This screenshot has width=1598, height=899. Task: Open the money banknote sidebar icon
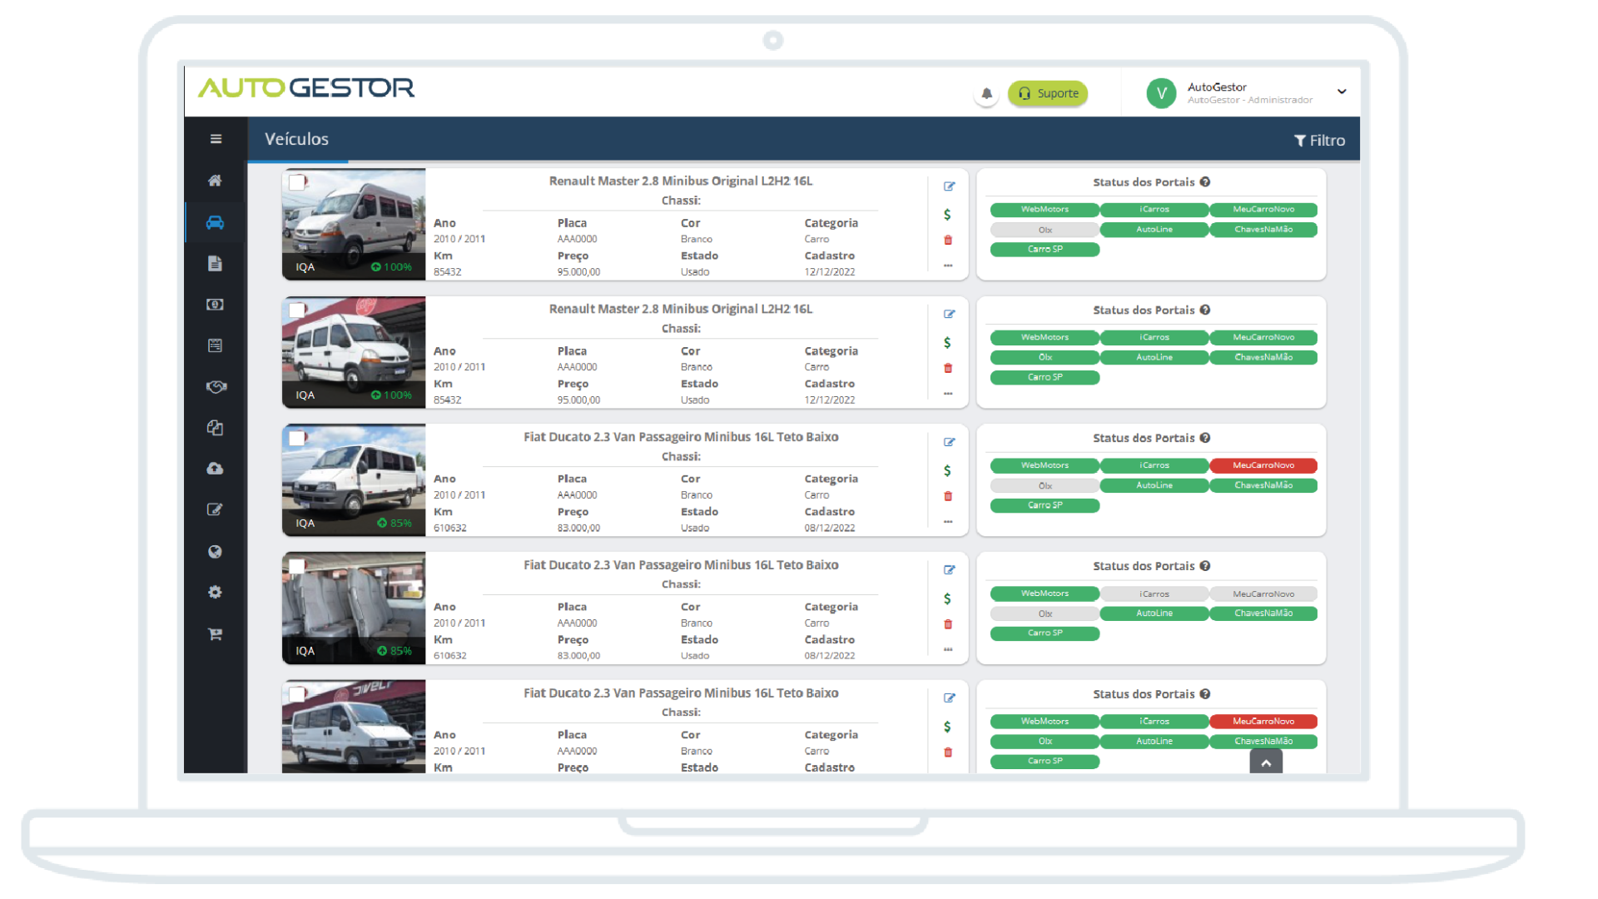coord(215,305)
